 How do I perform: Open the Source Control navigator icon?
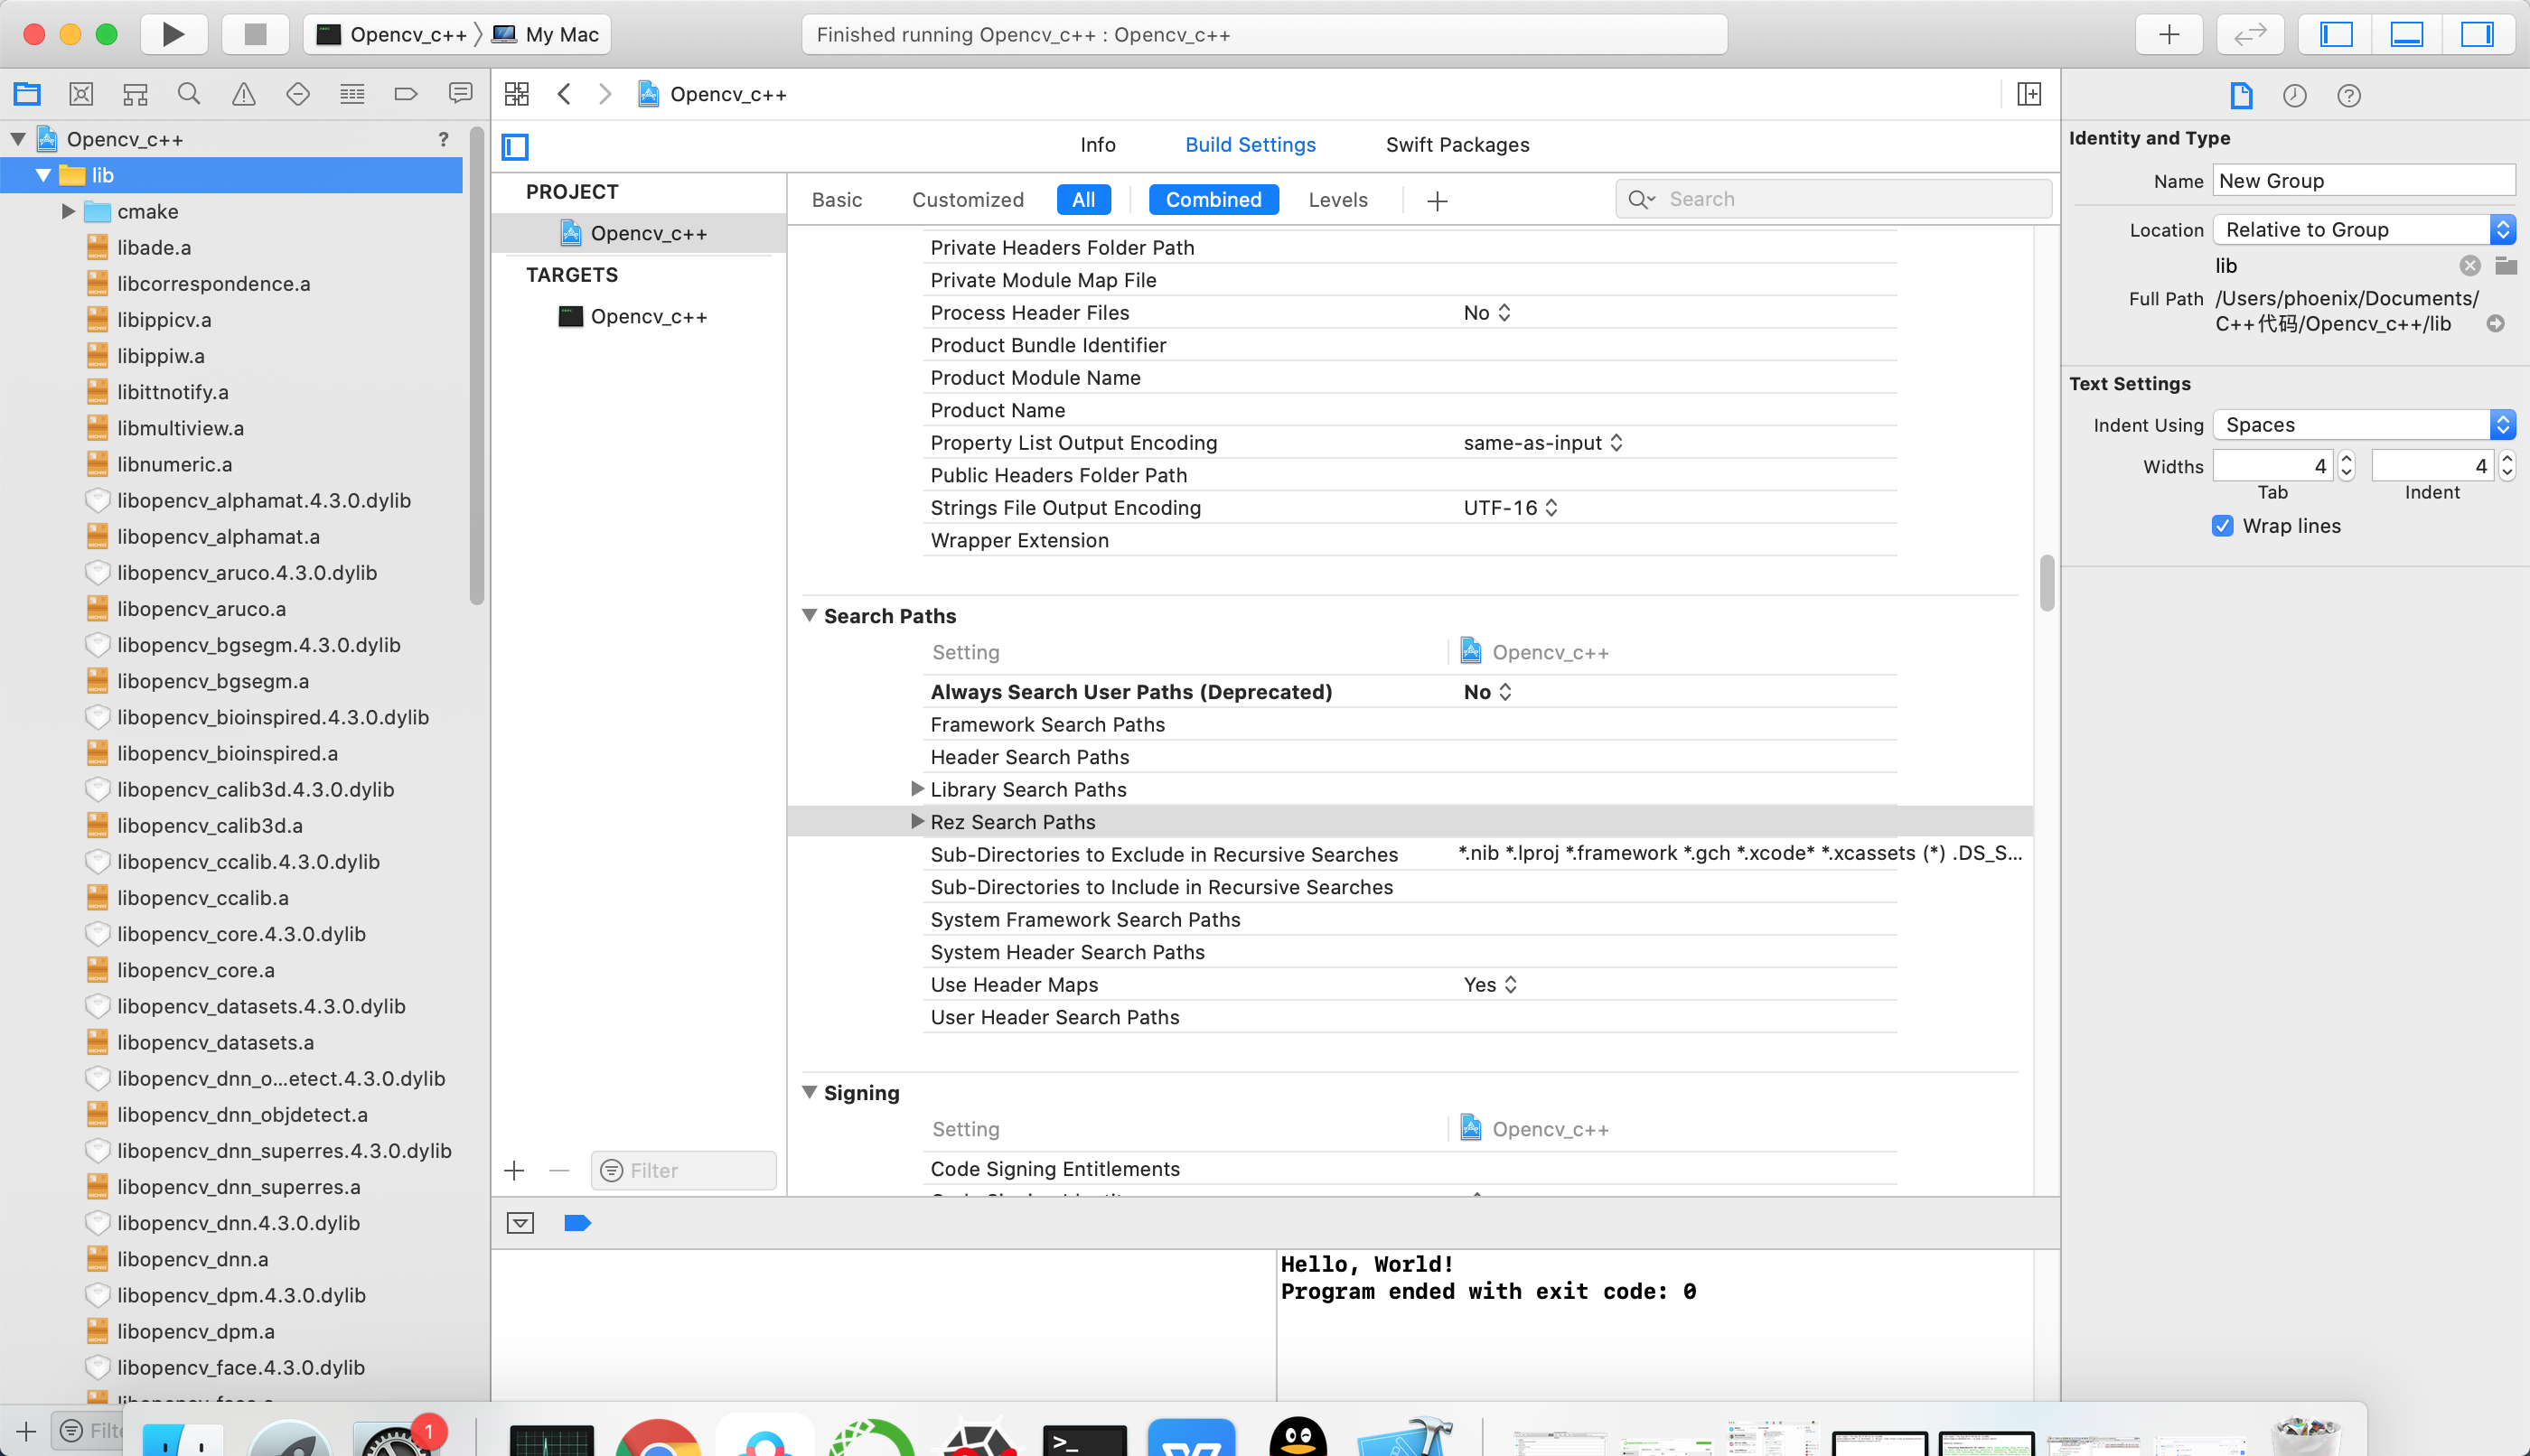[81, 94]
